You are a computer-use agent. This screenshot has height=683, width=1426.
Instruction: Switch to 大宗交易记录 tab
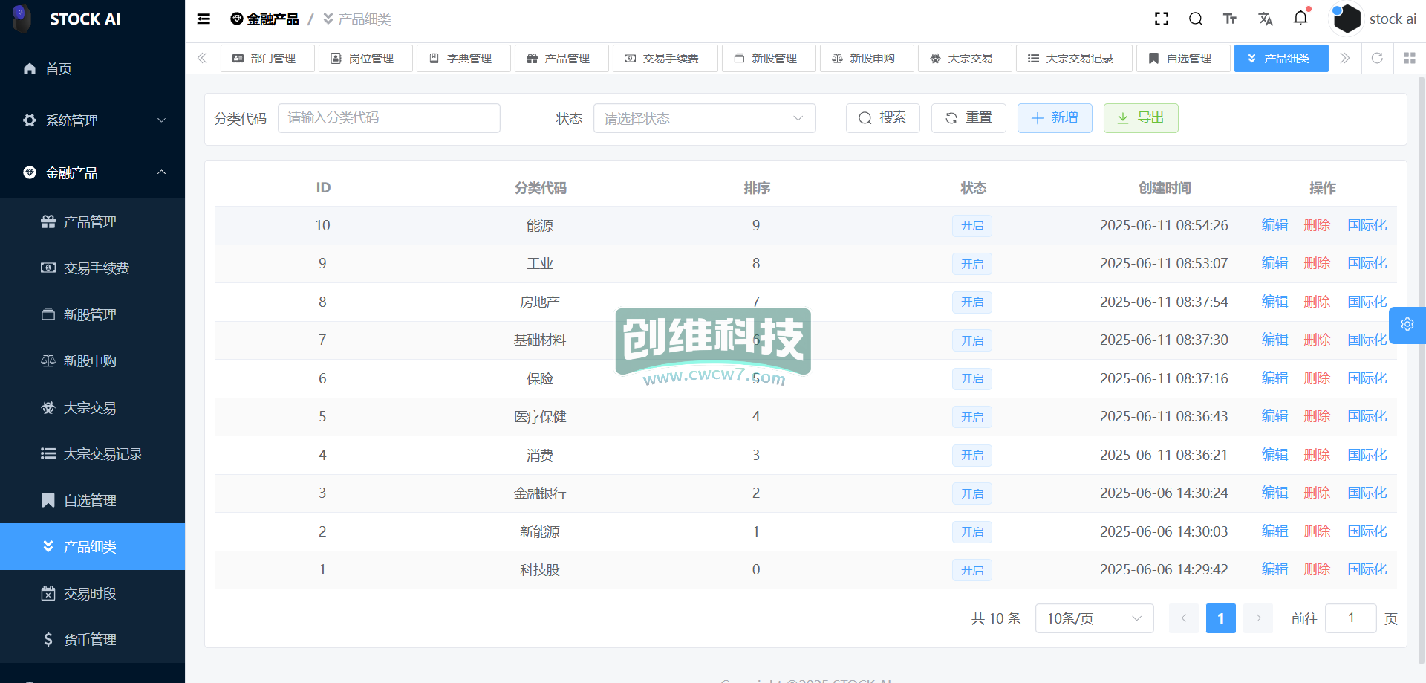pyautogui.click(x=1073, y=58)
